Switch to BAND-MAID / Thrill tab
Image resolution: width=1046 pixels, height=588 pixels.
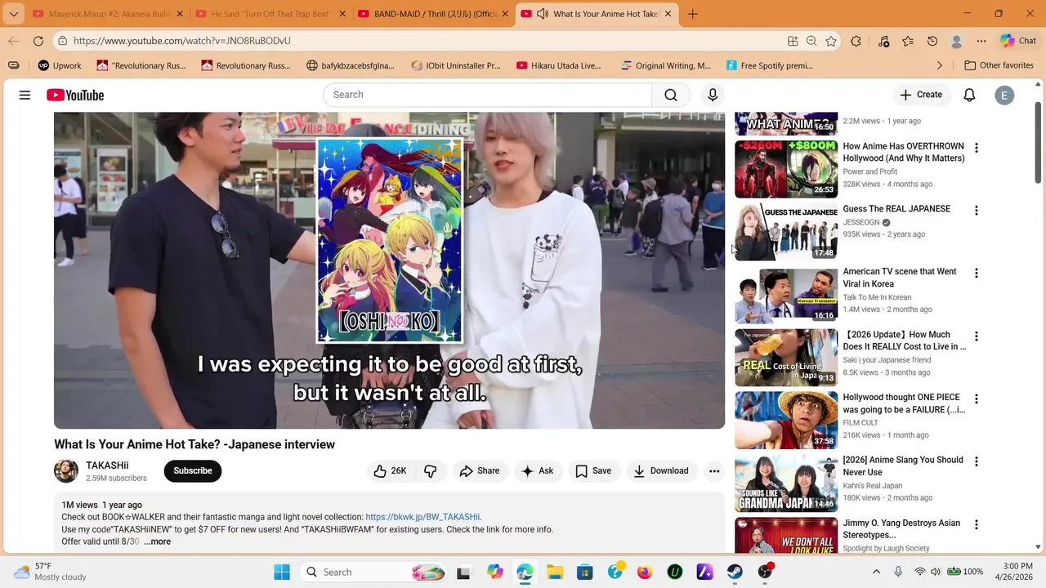(433, 14)
